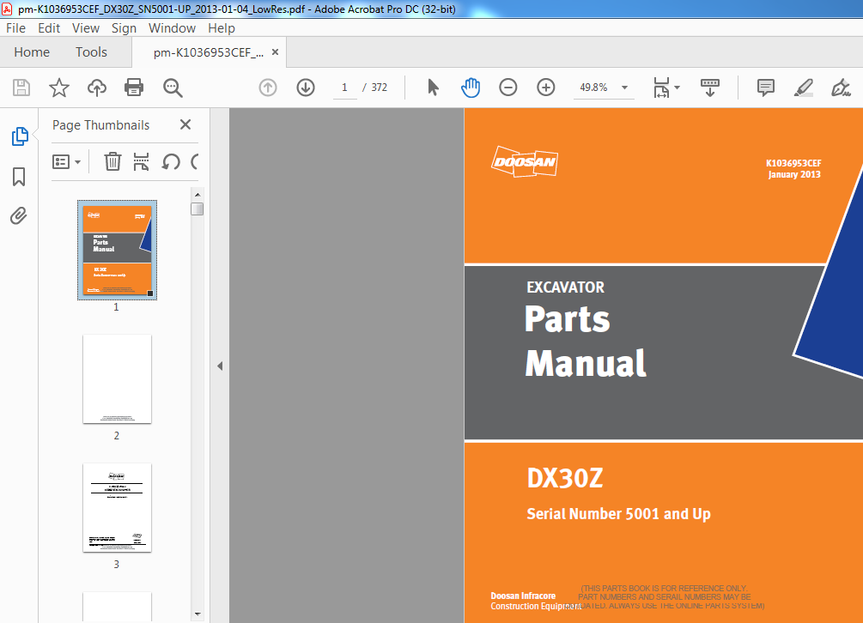Open the Sign menu
Image resolution: width=863 pixels, height=623 pixels.
[x=124, y=28]
